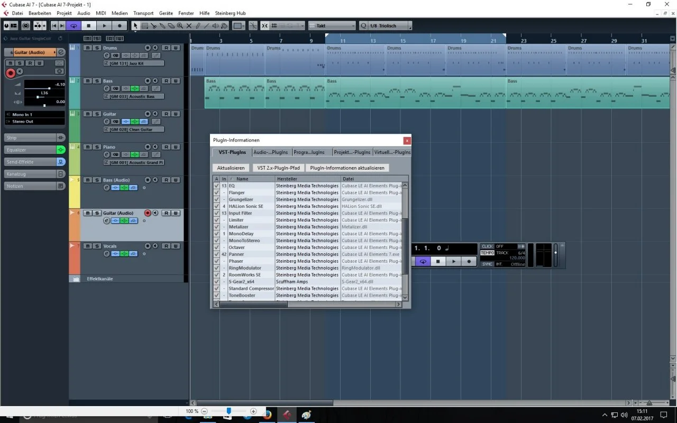Image resolution: width=677 pixels, height=423 pixels.
Task: Toggle checkbox for HALion Sonic SE plugin
Action: [x=216, y=206]
